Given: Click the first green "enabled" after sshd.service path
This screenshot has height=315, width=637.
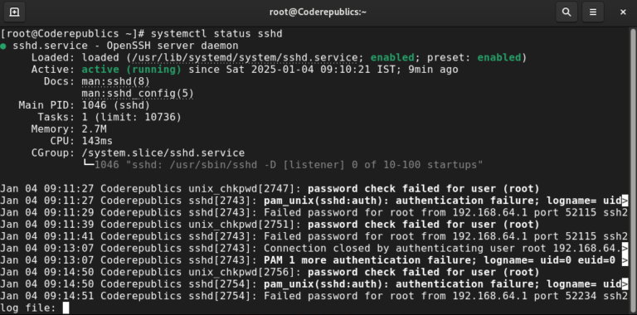Looking at the screenshot, I should pos(392,58).
